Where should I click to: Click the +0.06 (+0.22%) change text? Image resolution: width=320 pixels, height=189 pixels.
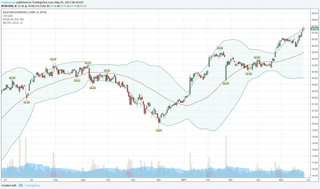(x=36, y=6)
